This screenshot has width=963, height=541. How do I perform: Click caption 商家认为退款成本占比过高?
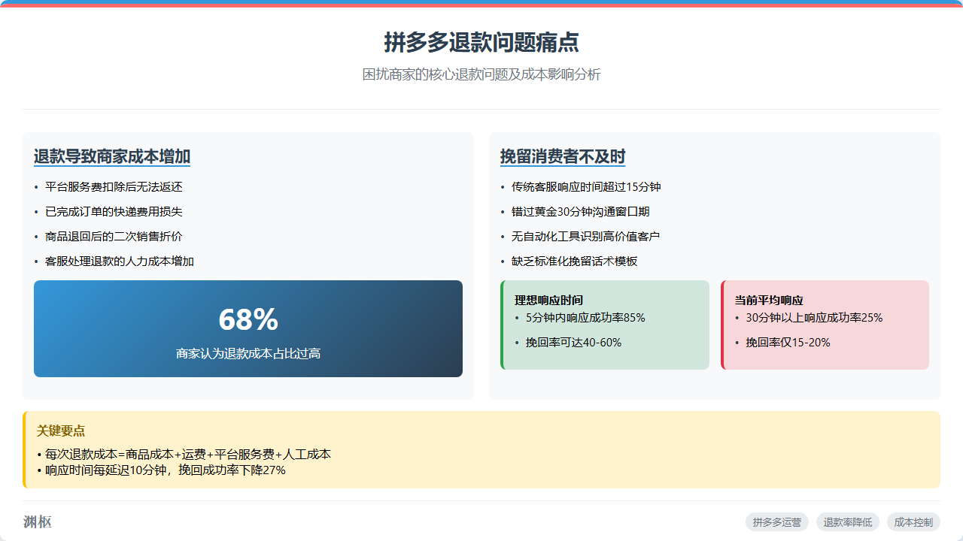point(248,353)
